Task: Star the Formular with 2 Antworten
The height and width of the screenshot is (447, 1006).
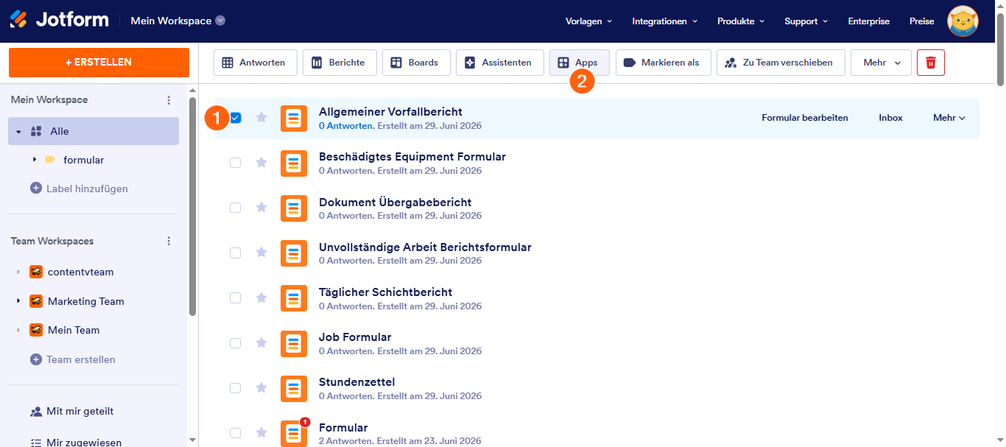Action: 261,432
